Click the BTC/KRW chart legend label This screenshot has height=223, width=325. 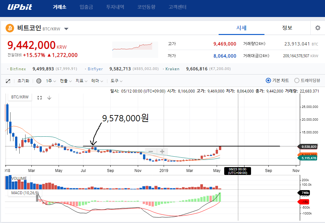pyautogui.click(x=20, y=97)
